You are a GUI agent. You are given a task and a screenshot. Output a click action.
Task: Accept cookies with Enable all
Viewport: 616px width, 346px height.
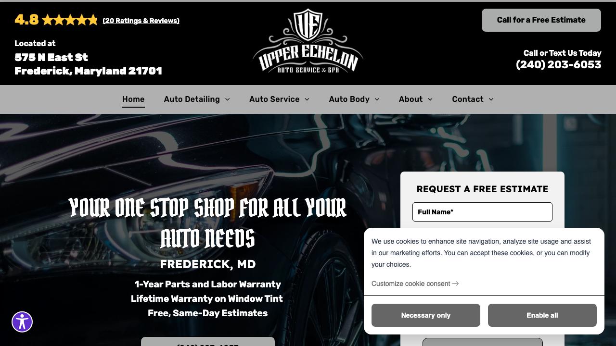click(x=542, y=315)
